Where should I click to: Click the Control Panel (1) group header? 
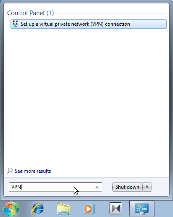coord(30,13)
